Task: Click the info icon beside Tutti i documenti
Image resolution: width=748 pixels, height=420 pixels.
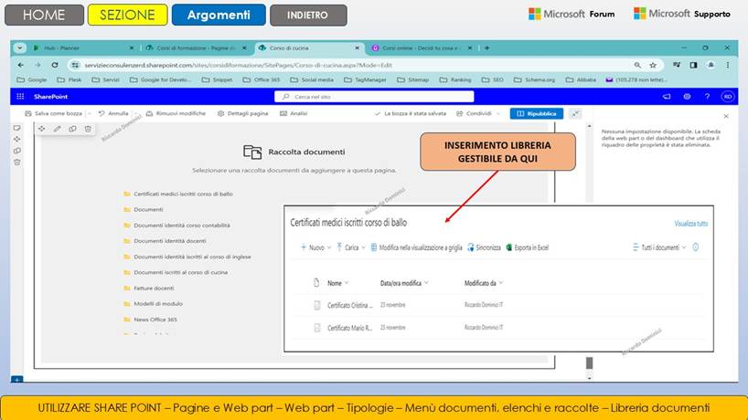Action: tap(696, 247)
